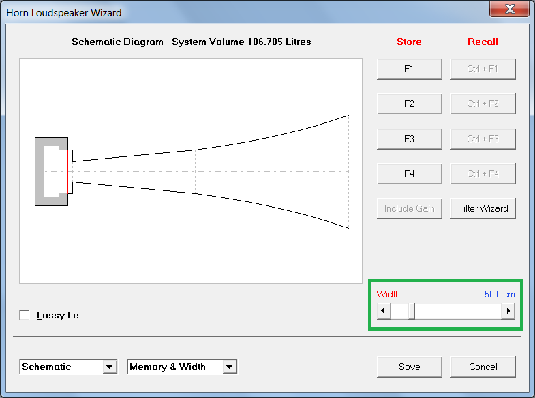The image size is (535, 398).
Task: Open the Memory & Width dropdown
Action: [x=230, y=367]
